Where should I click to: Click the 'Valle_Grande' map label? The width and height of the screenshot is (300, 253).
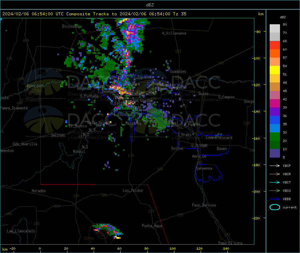pos(99,123)
